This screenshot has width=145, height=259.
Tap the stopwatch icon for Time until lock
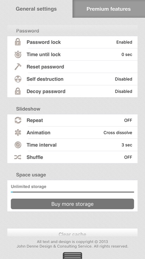click(18, 54)
